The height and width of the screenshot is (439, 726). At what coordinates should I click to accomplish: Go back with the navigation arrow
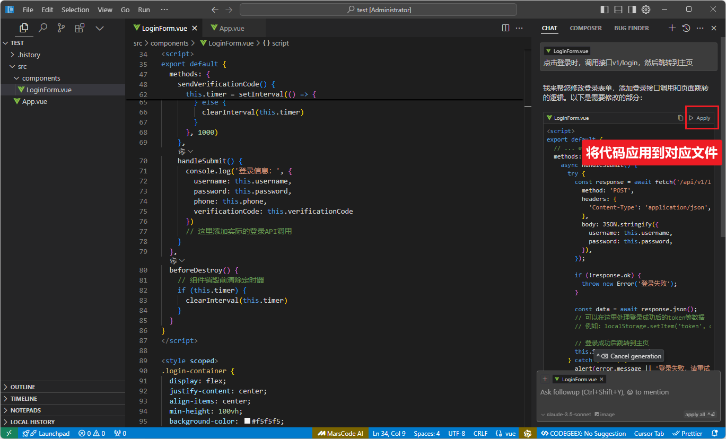215,10
